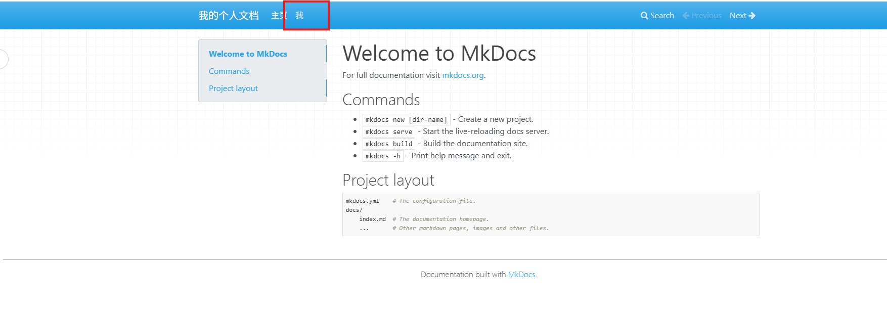
Task: Click '# Other markdown pages, images and other files.' comment
Action: click(x=471, y=229)
